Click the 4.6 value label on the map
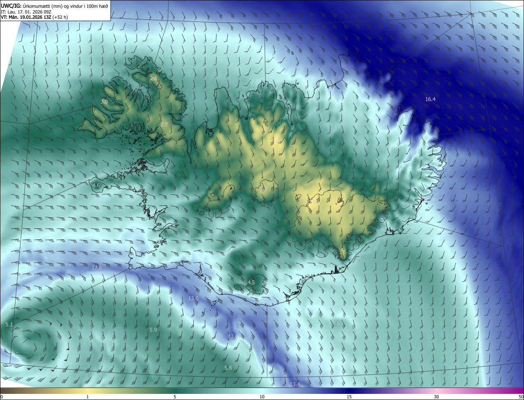The height and width of the screenshot is (400, 524). pos(96,186)
